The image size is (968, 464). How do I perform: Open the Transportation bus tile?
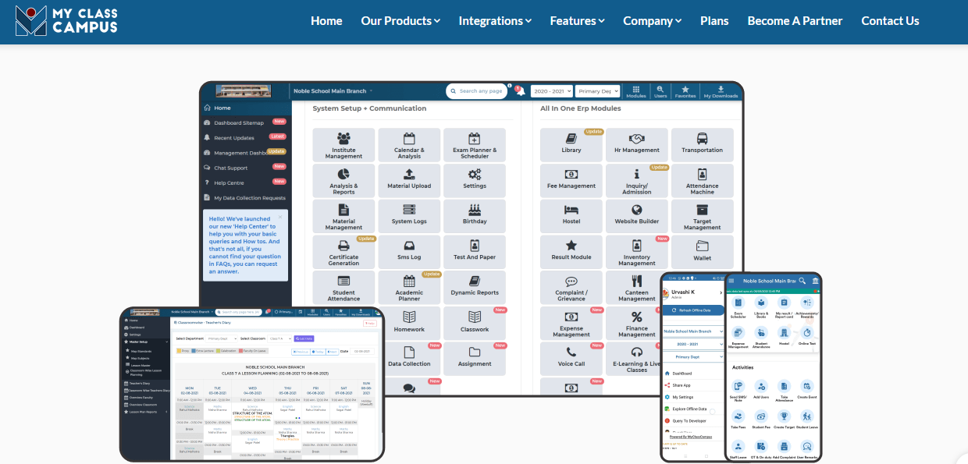point(703,145)
